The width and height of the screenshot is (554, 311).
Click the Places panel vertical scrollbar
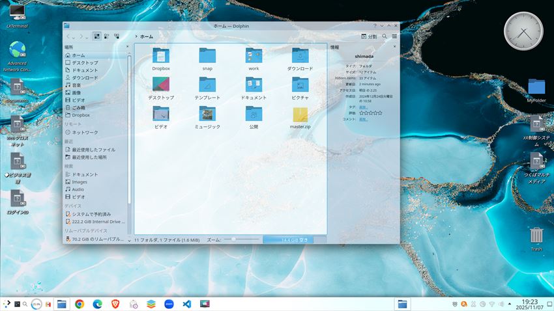(129, 129)
